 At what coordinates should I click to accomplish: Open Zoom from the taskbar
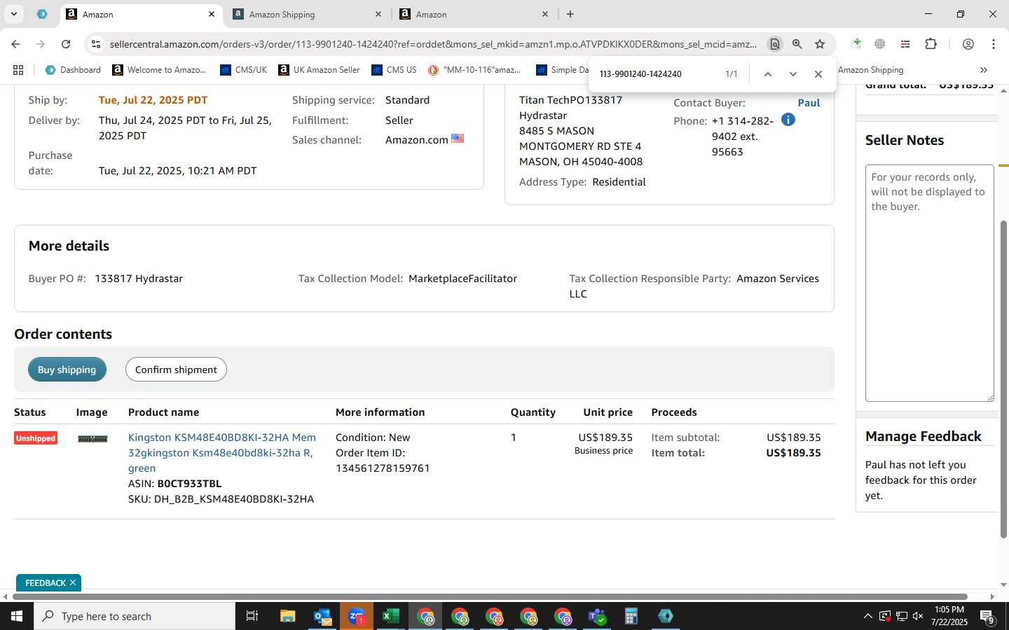tap(357, 616)
